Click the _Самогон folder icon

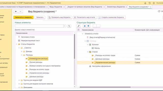[22, 48]
